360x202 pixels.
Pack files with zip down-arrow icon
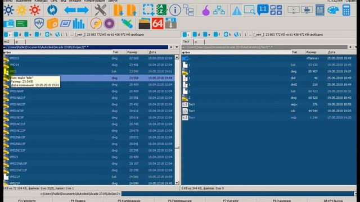tap(118, 10)
